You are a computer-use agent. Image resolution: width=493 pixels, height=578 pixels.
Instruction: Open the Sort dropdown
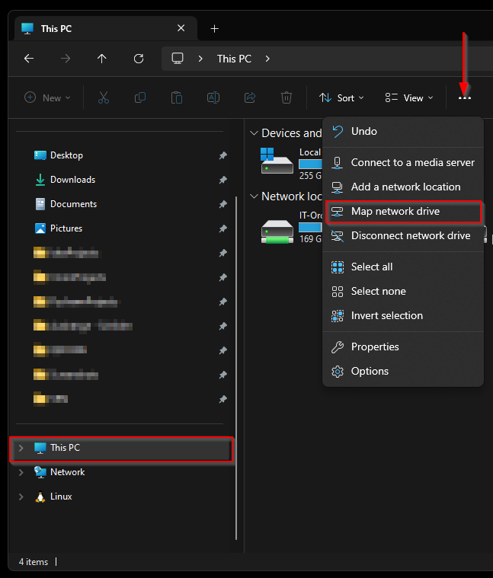341,97
